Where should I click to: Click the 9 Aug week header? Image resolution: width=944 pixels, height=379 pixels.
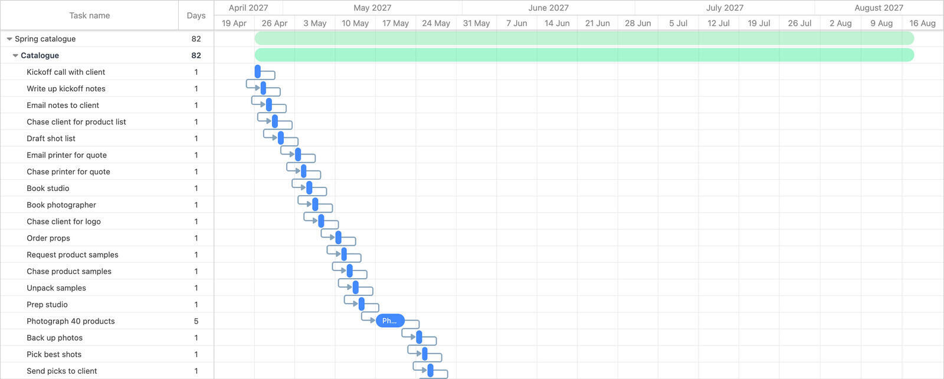click(881, 23)
